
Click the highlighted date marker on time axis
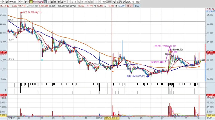pyautogui.click(x=112, y=118)
